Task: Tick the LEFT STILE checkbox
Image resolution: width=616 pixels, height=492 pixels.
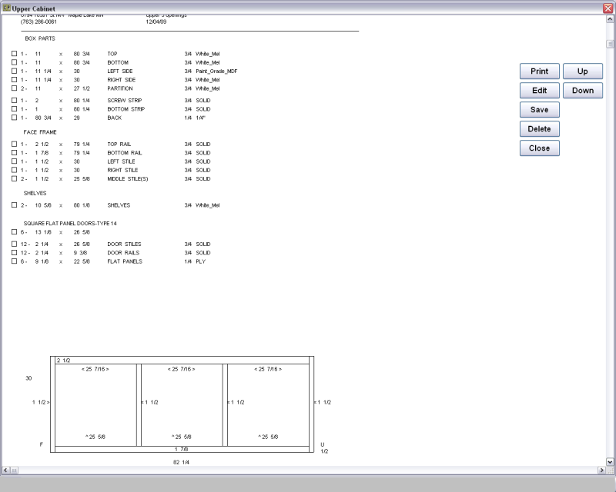Action: pos(14,161)
